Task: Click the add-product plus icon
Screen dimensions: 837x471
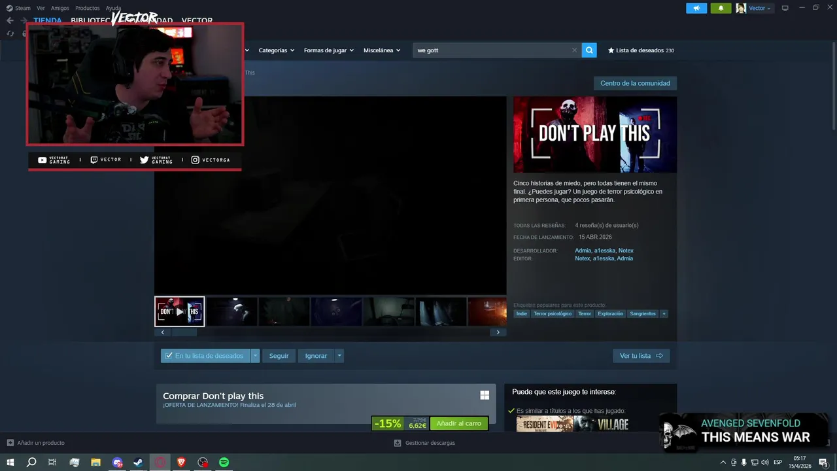Action: pyautogui.click(x=10, y=443)
